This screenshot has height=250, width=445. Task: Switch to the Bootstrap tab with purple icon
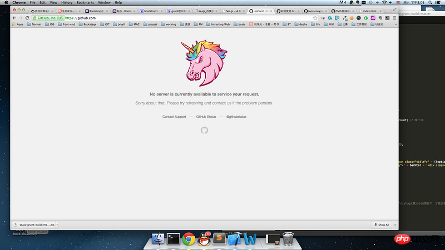(x=96, y=11)
